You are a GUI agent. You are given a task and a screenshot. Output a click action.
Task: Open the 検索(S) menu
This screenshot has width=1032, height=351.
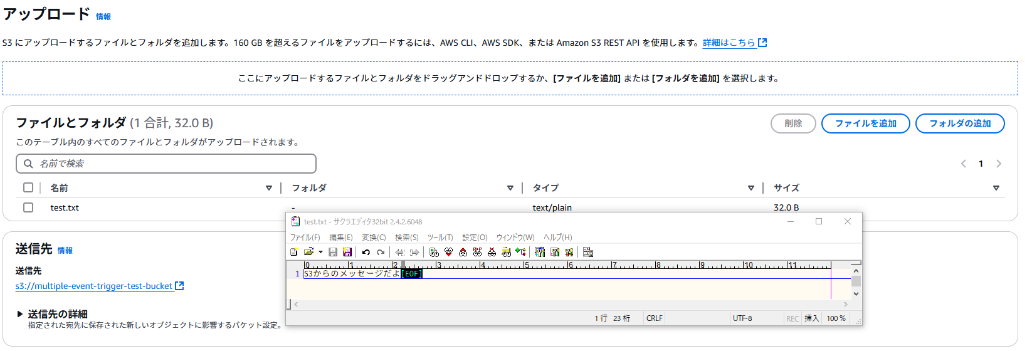pos(407,238)
